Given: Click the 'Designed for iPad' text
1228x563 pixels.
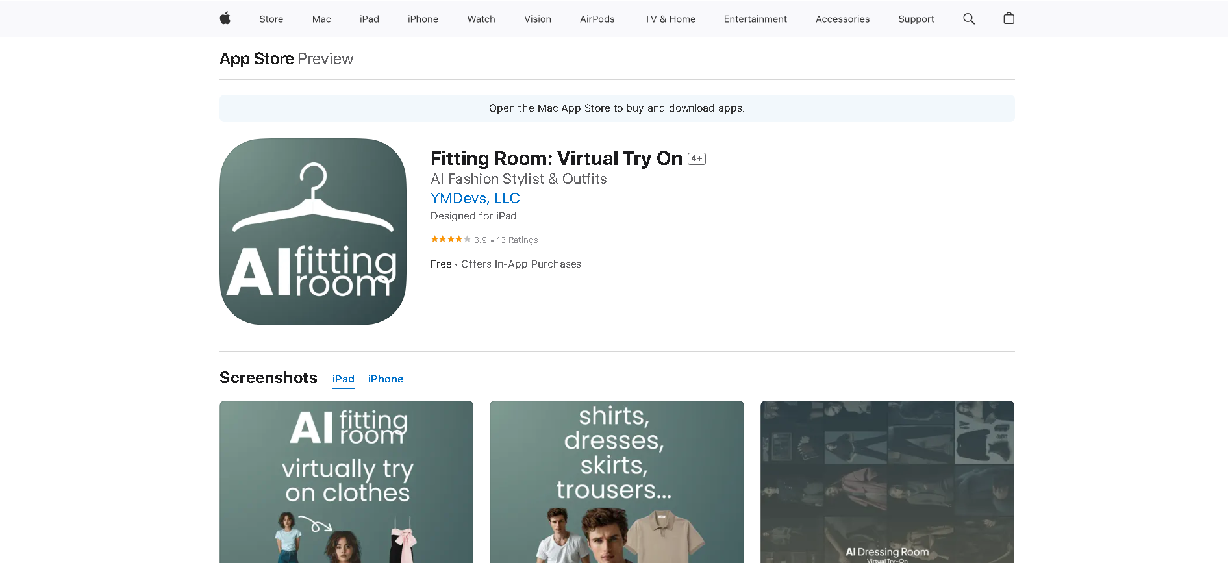Looking at the screenshot, I should point(473,216).
